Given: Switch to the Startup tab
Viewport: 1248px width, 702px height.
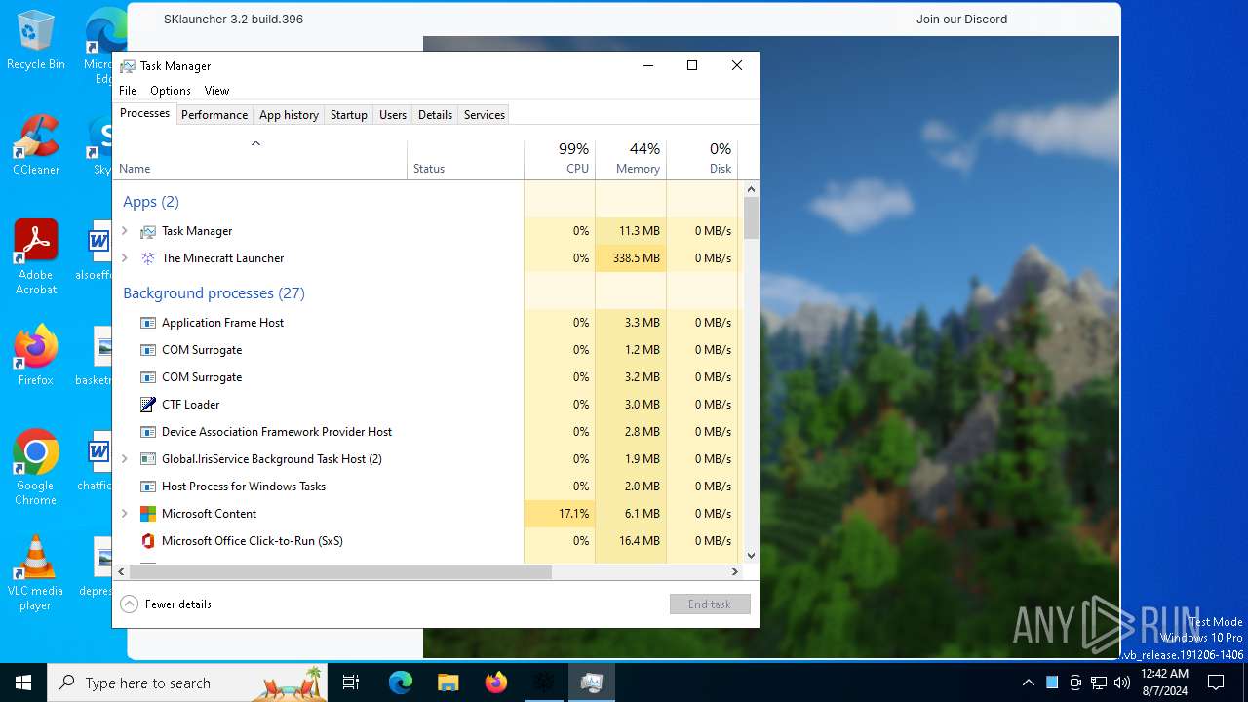Looking at the screenshot, I should click(x=349, y=115).
